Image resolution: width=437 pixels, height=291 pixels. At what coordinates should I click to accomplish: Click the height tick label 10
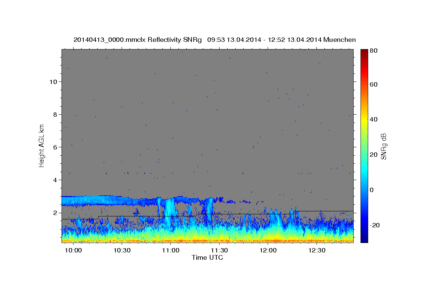(53, 81)
